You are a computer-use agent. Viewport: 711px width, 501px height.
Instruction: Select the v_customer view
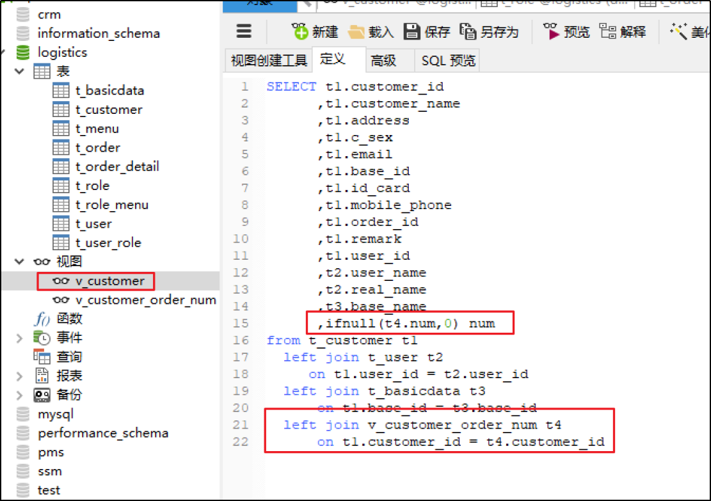(109, 281)
